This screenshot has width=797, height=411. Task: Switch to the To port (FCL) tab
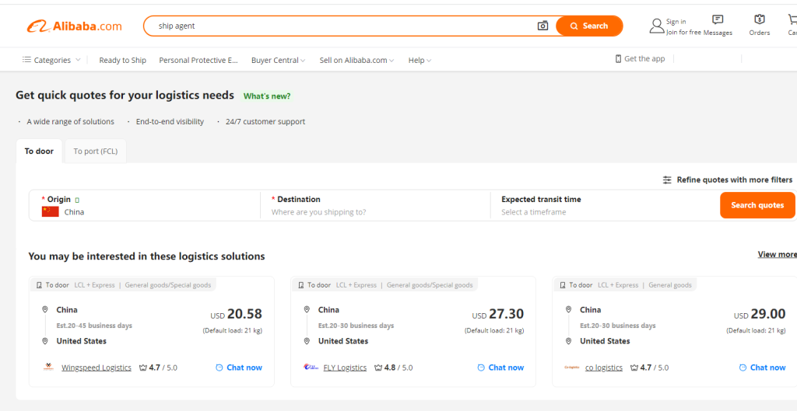coord(95,151)
